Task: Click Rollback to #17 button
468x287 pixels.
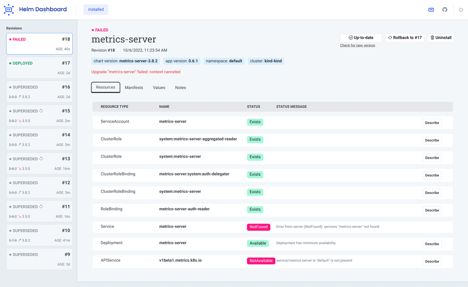Action: (x=405, y=38)
